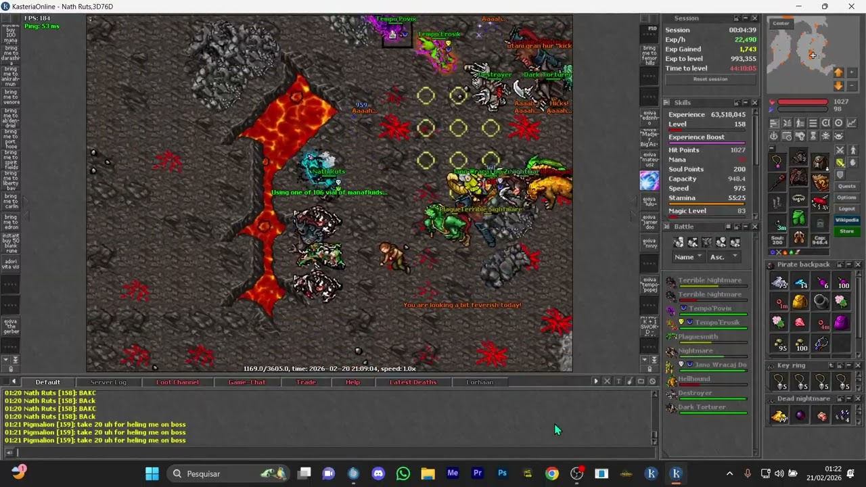Open the hourglass icon in toolbar
The image size is (866, 487).
tap(813, 136)
